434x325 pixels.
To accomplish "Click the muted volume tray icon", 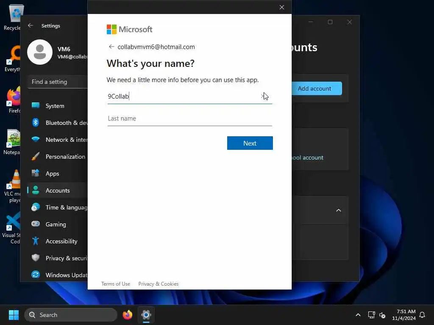I will click(x=382, y=315).
